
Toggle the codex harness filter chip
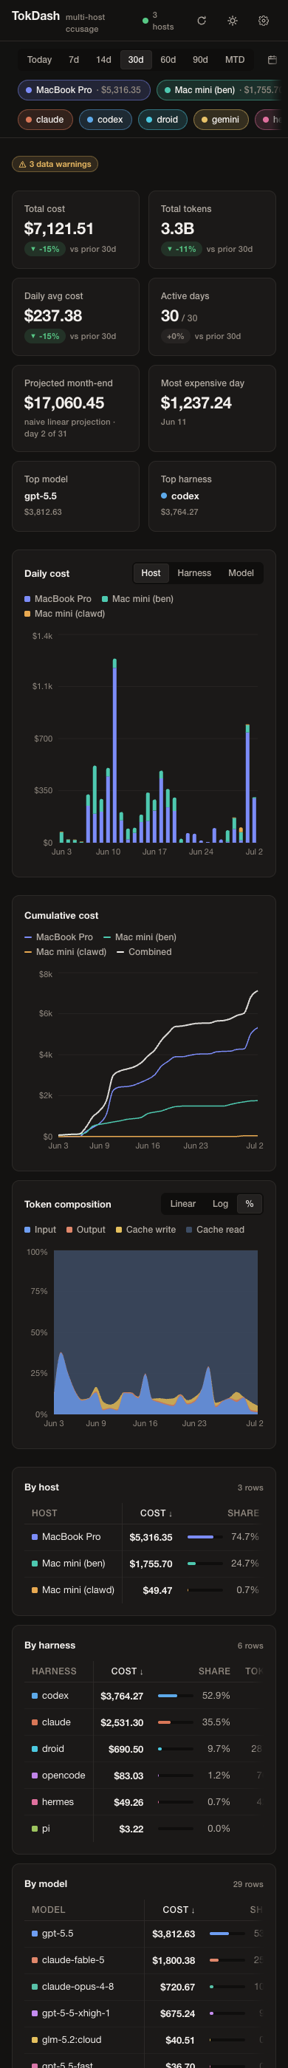click(106, 120)
